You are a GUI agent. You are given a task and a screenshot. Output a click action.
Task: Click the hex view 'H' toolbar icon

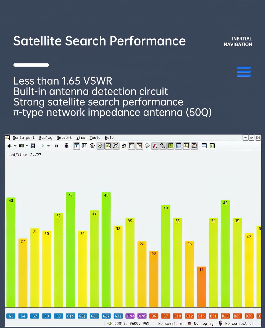tap(85, 146)
